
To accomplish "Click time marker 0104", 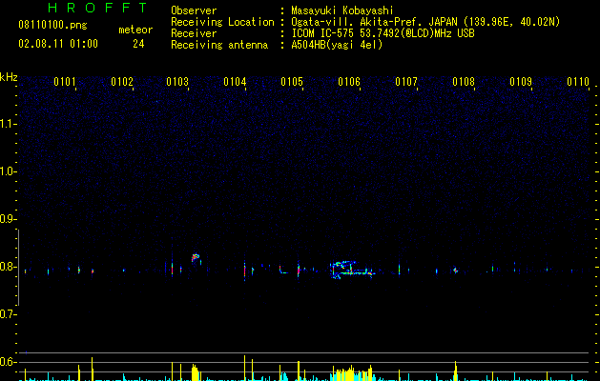I will click(x=235, y=81).
